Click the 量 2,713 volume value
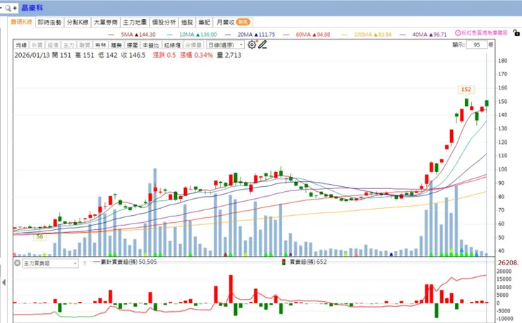The width and height of the screenshot is (522, 323). (x=229, y=55)
